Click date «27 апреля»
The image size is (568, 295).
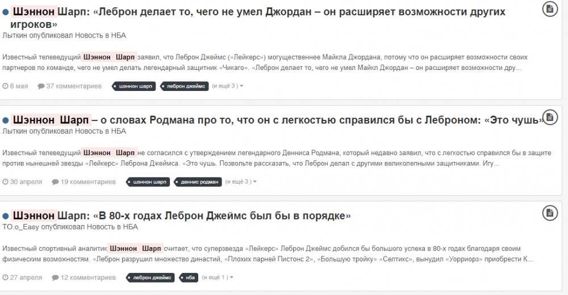26,277
